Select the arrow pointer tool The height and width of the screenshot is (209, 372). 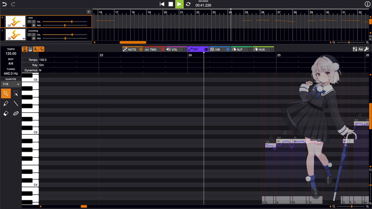[6, 93]
